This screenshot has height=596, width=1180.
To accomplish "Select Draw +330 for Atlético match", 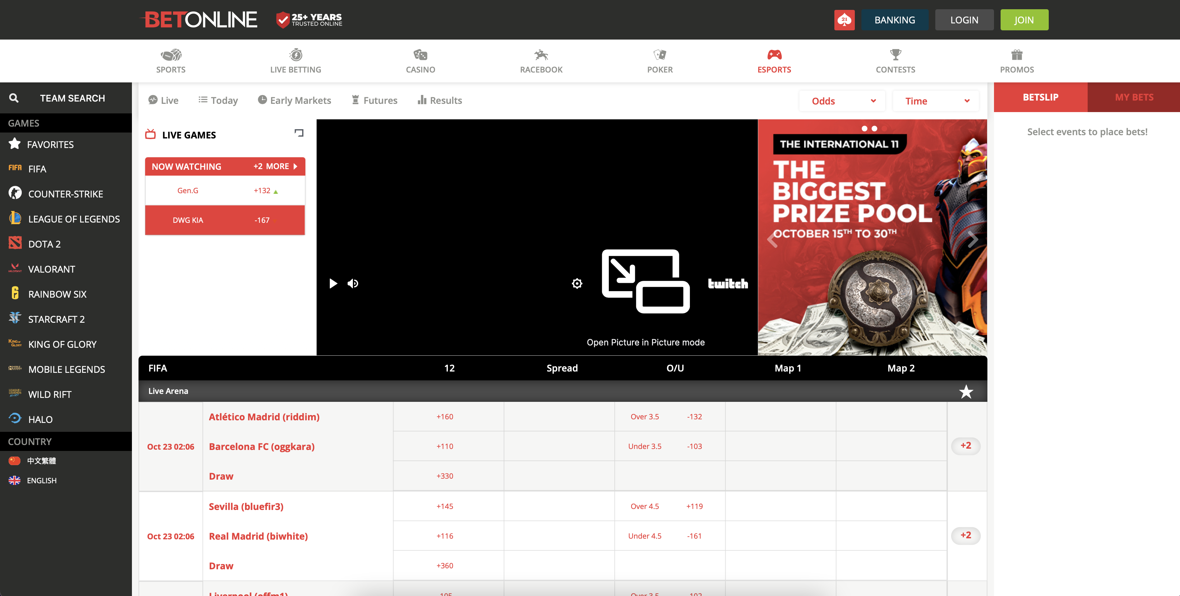I will [x=445, y=476].
